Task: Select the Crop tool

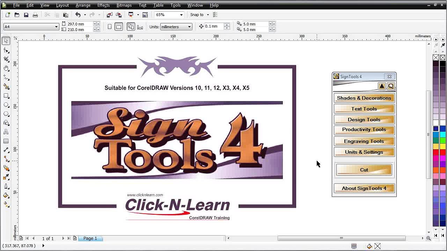Action: tap(6, 59)
